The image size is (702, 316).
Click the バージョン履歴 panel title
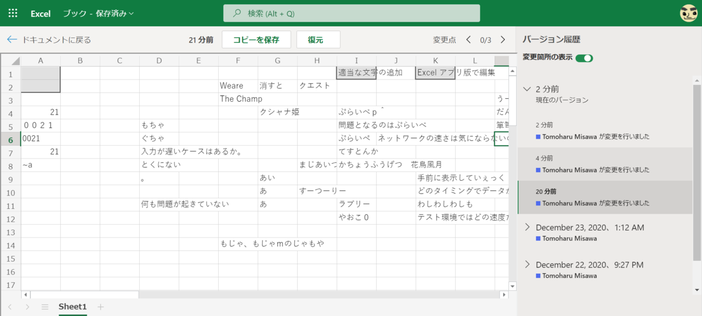(551, 39)
